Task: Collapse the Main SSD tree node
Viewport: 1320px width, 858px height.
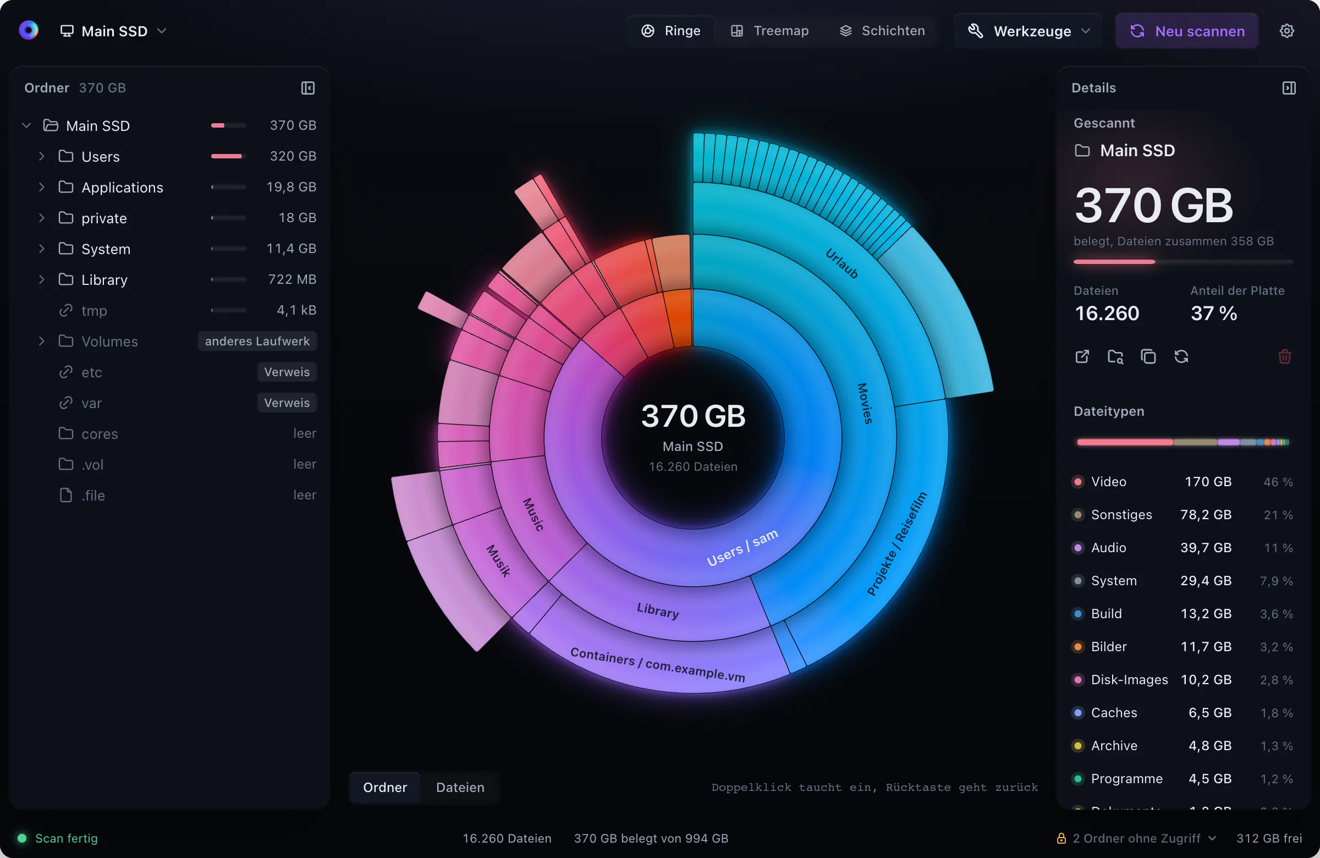Action: (26, 125)
